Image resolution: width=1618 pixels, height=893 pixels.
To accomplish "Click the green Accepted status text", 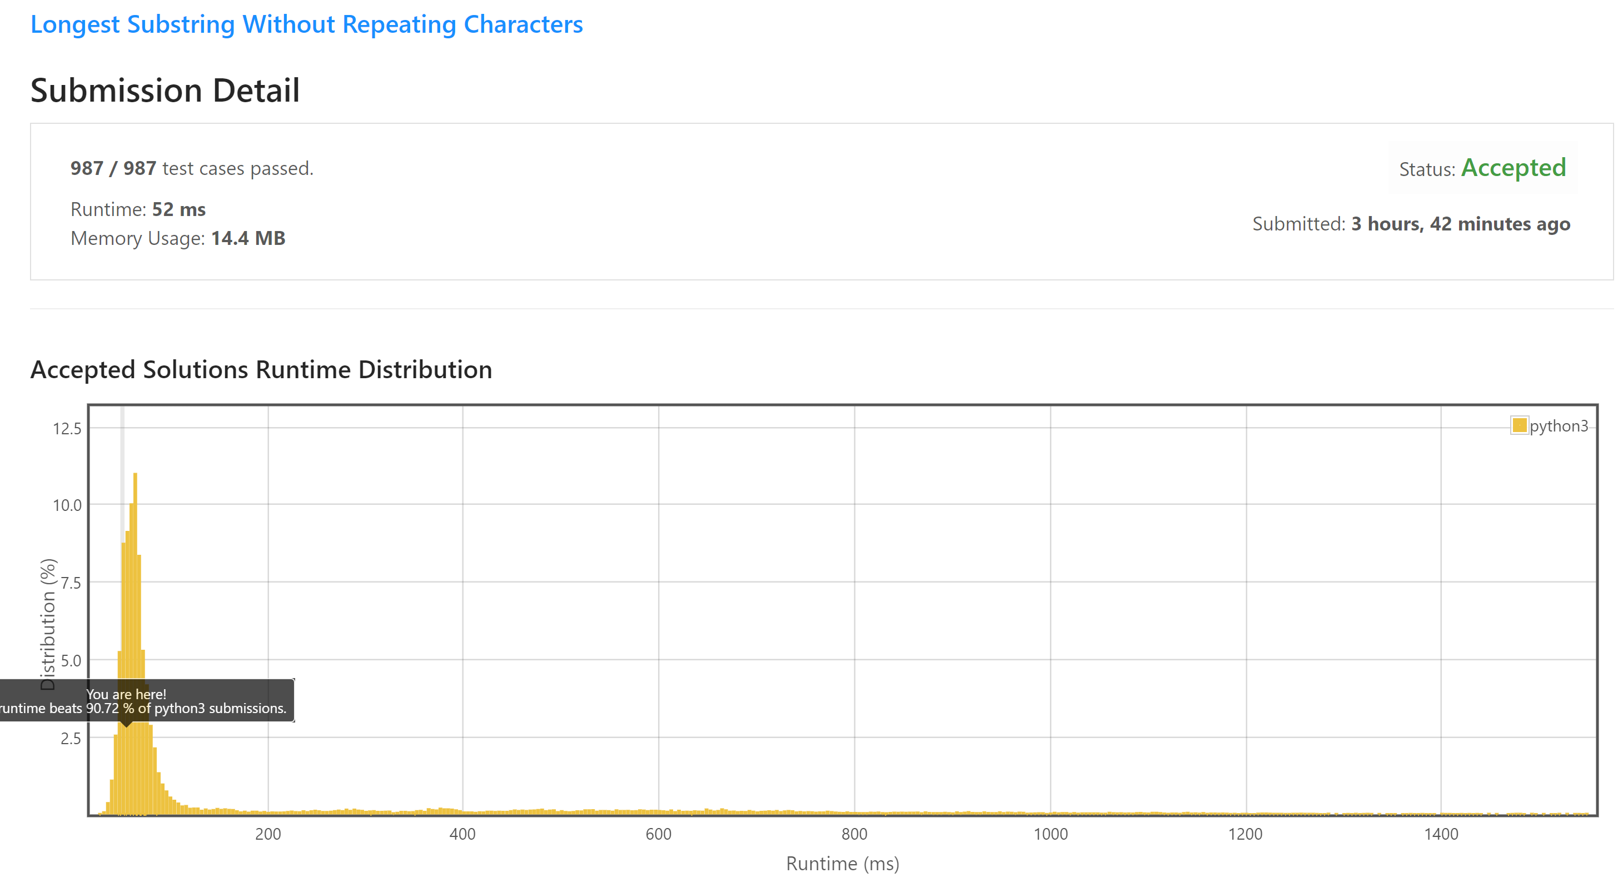I will 1512,168.
